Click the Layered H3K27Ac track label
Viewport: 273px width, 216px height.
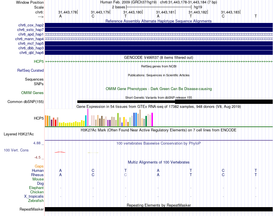(19, 134)
